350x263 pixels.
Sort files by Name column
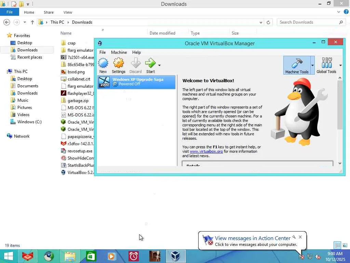(x=66, y=33)
